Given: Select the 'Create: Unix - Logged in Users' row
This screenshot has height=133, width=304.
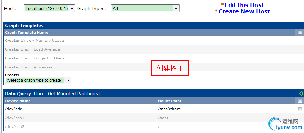Looking at the screenshot, I should point(154,58).
